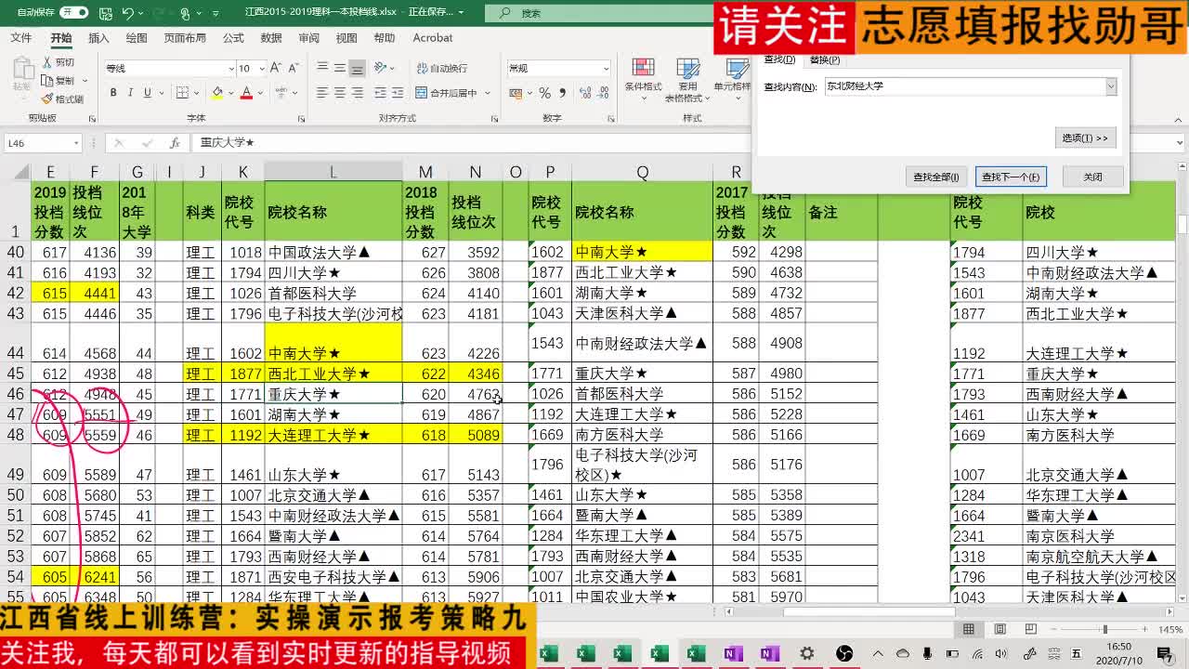The height and width of the screenshot is (669, 1189).
Task: Expand the Name Box dropdown
Action: point(76,143)
